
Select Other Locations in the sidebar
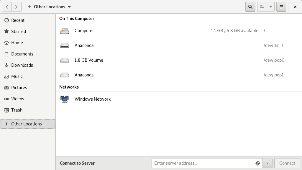point(27,124)
